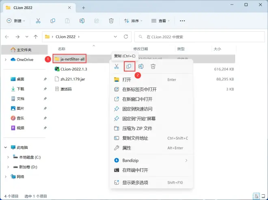The image size is (268, 200).
Task: Expand the 本地磁盘 (C:) node
Action: 8,157
